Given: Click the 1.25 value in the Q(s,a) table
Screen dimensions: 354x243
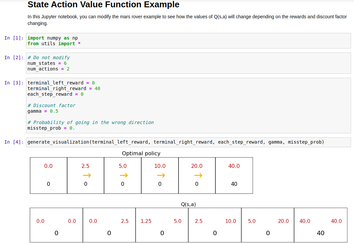Looking at the screenshot, I should tap(146, 221).
